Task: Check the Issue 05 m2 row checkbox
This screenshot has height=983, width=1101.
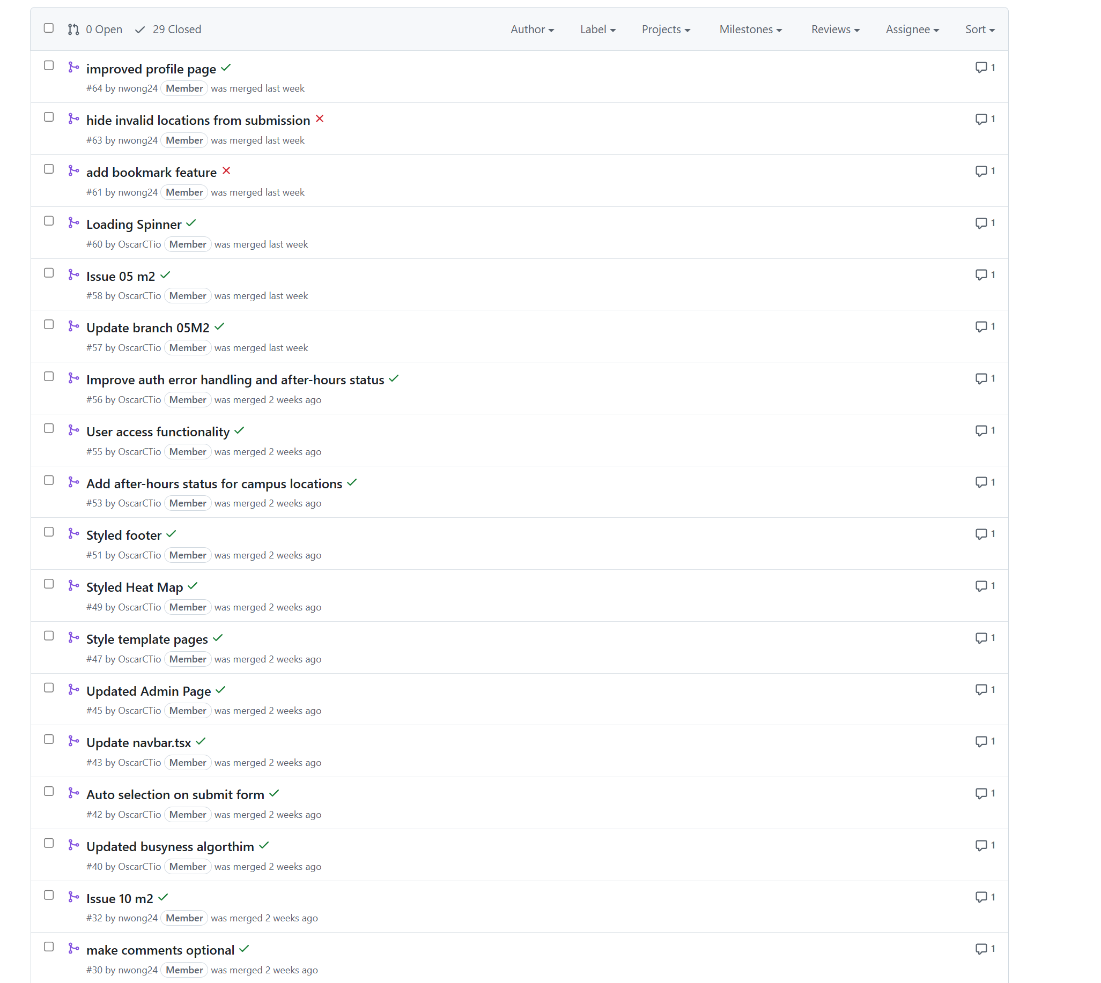Action: tap(49, 273)
